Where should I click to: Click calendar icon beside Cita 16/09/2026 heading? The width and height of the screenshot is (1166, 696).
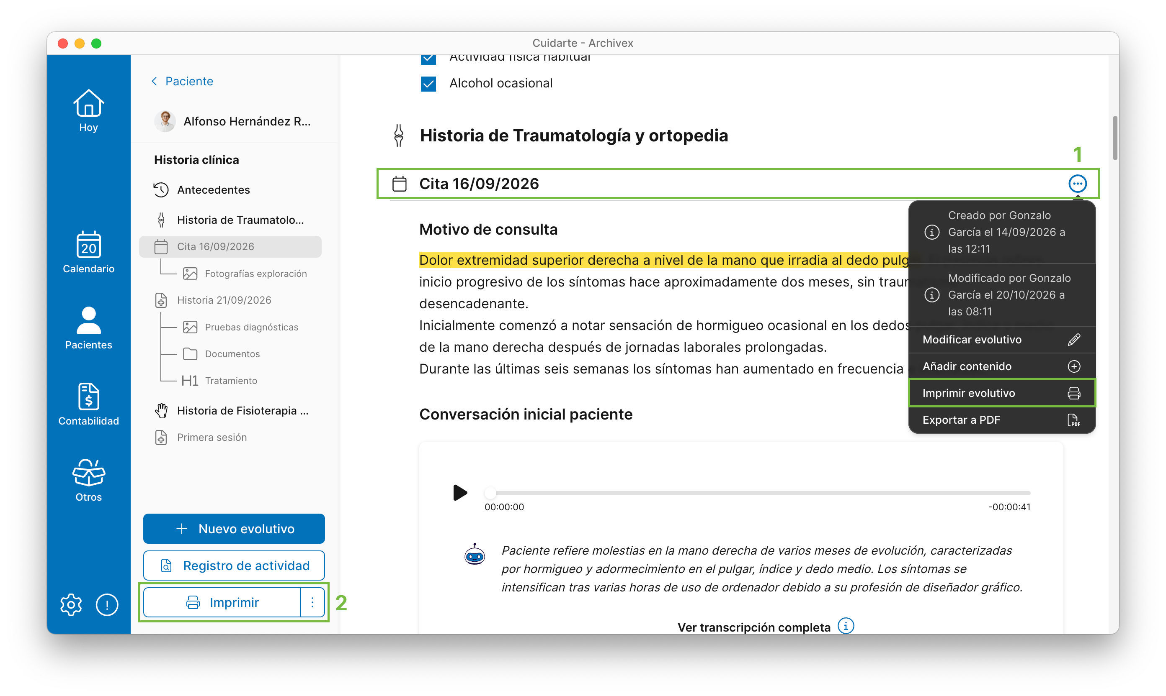coord(399,183)
